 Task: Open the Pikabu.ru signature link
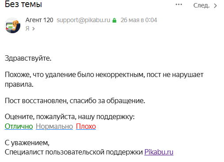click(x=159, y=152)
